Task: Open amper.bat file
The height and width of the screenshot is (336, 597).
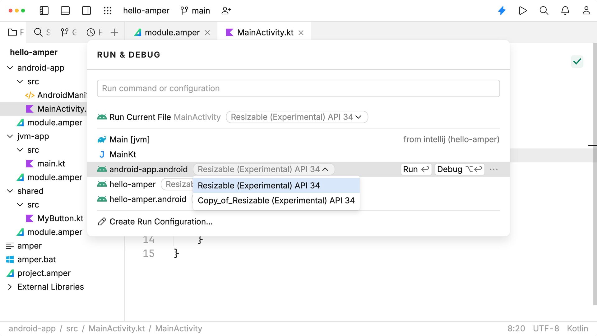Action: pos(31,259)
